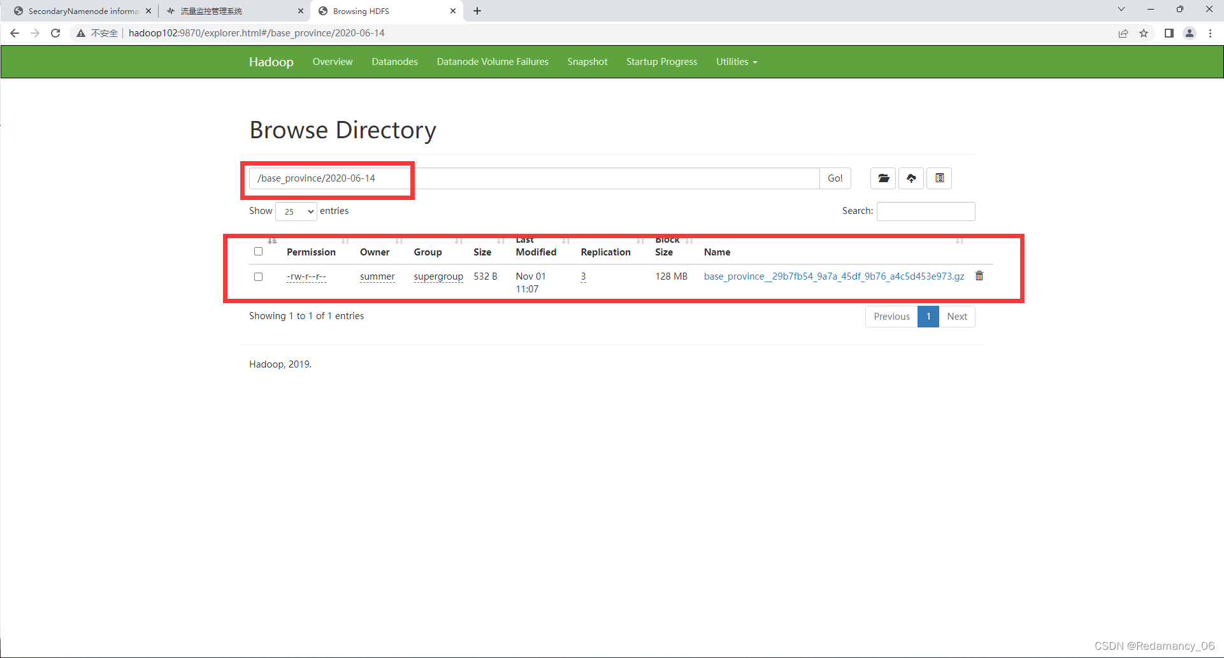
Task: Open the base_province gz file link
Action: coord(834,276)
